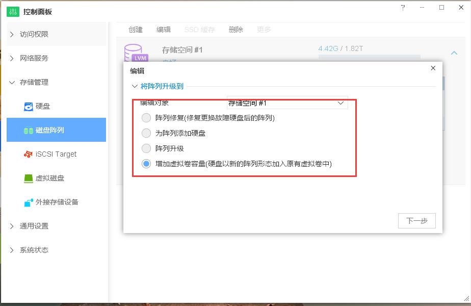The image size is (471, 306).
Task: Click the SSD 缓存 toolbar item
Action: click(x=200, y=30)
